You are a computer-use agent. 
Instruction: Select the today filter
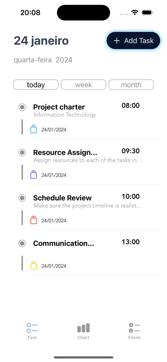click(x=36, y=85)
